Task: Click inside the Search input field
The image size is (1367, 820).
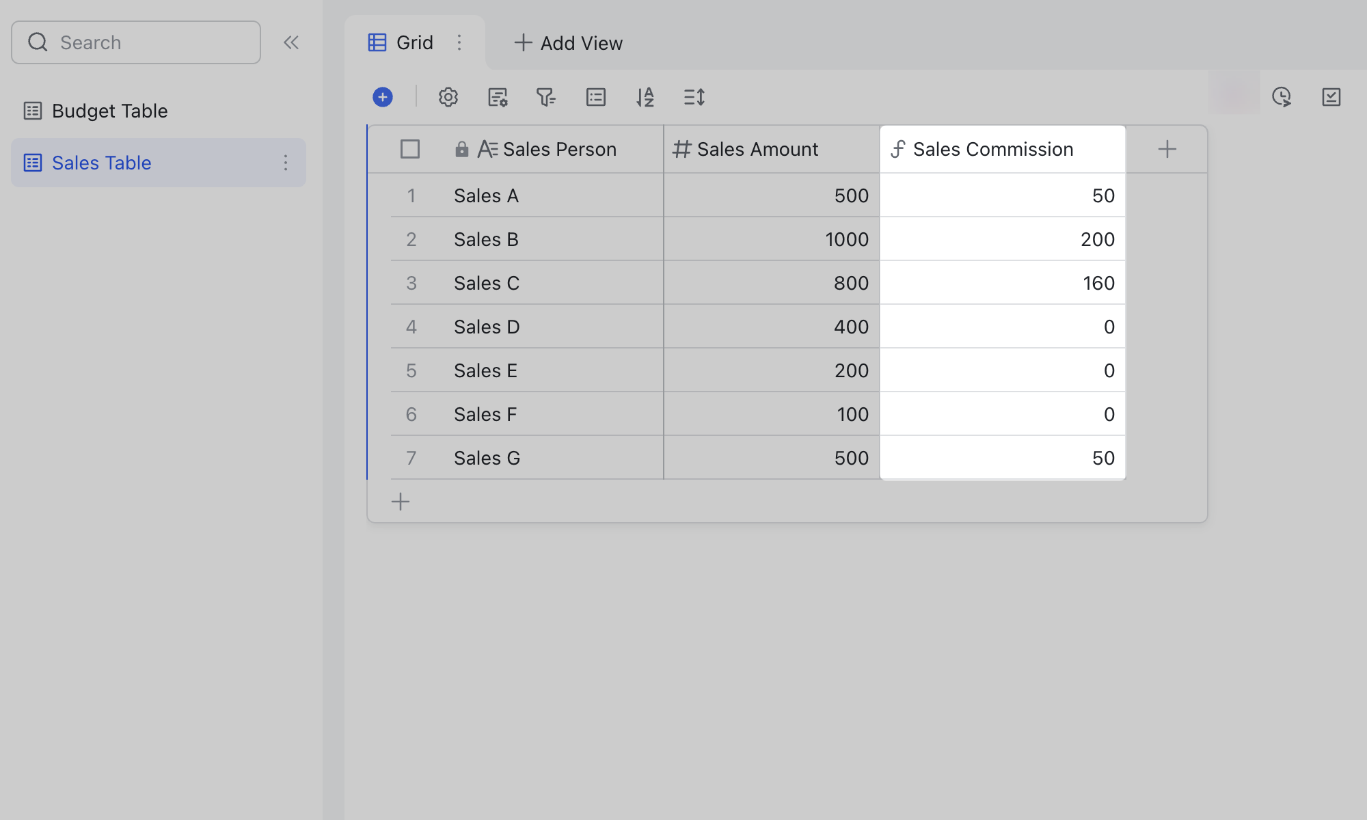Action: click(x=137, y=42)
